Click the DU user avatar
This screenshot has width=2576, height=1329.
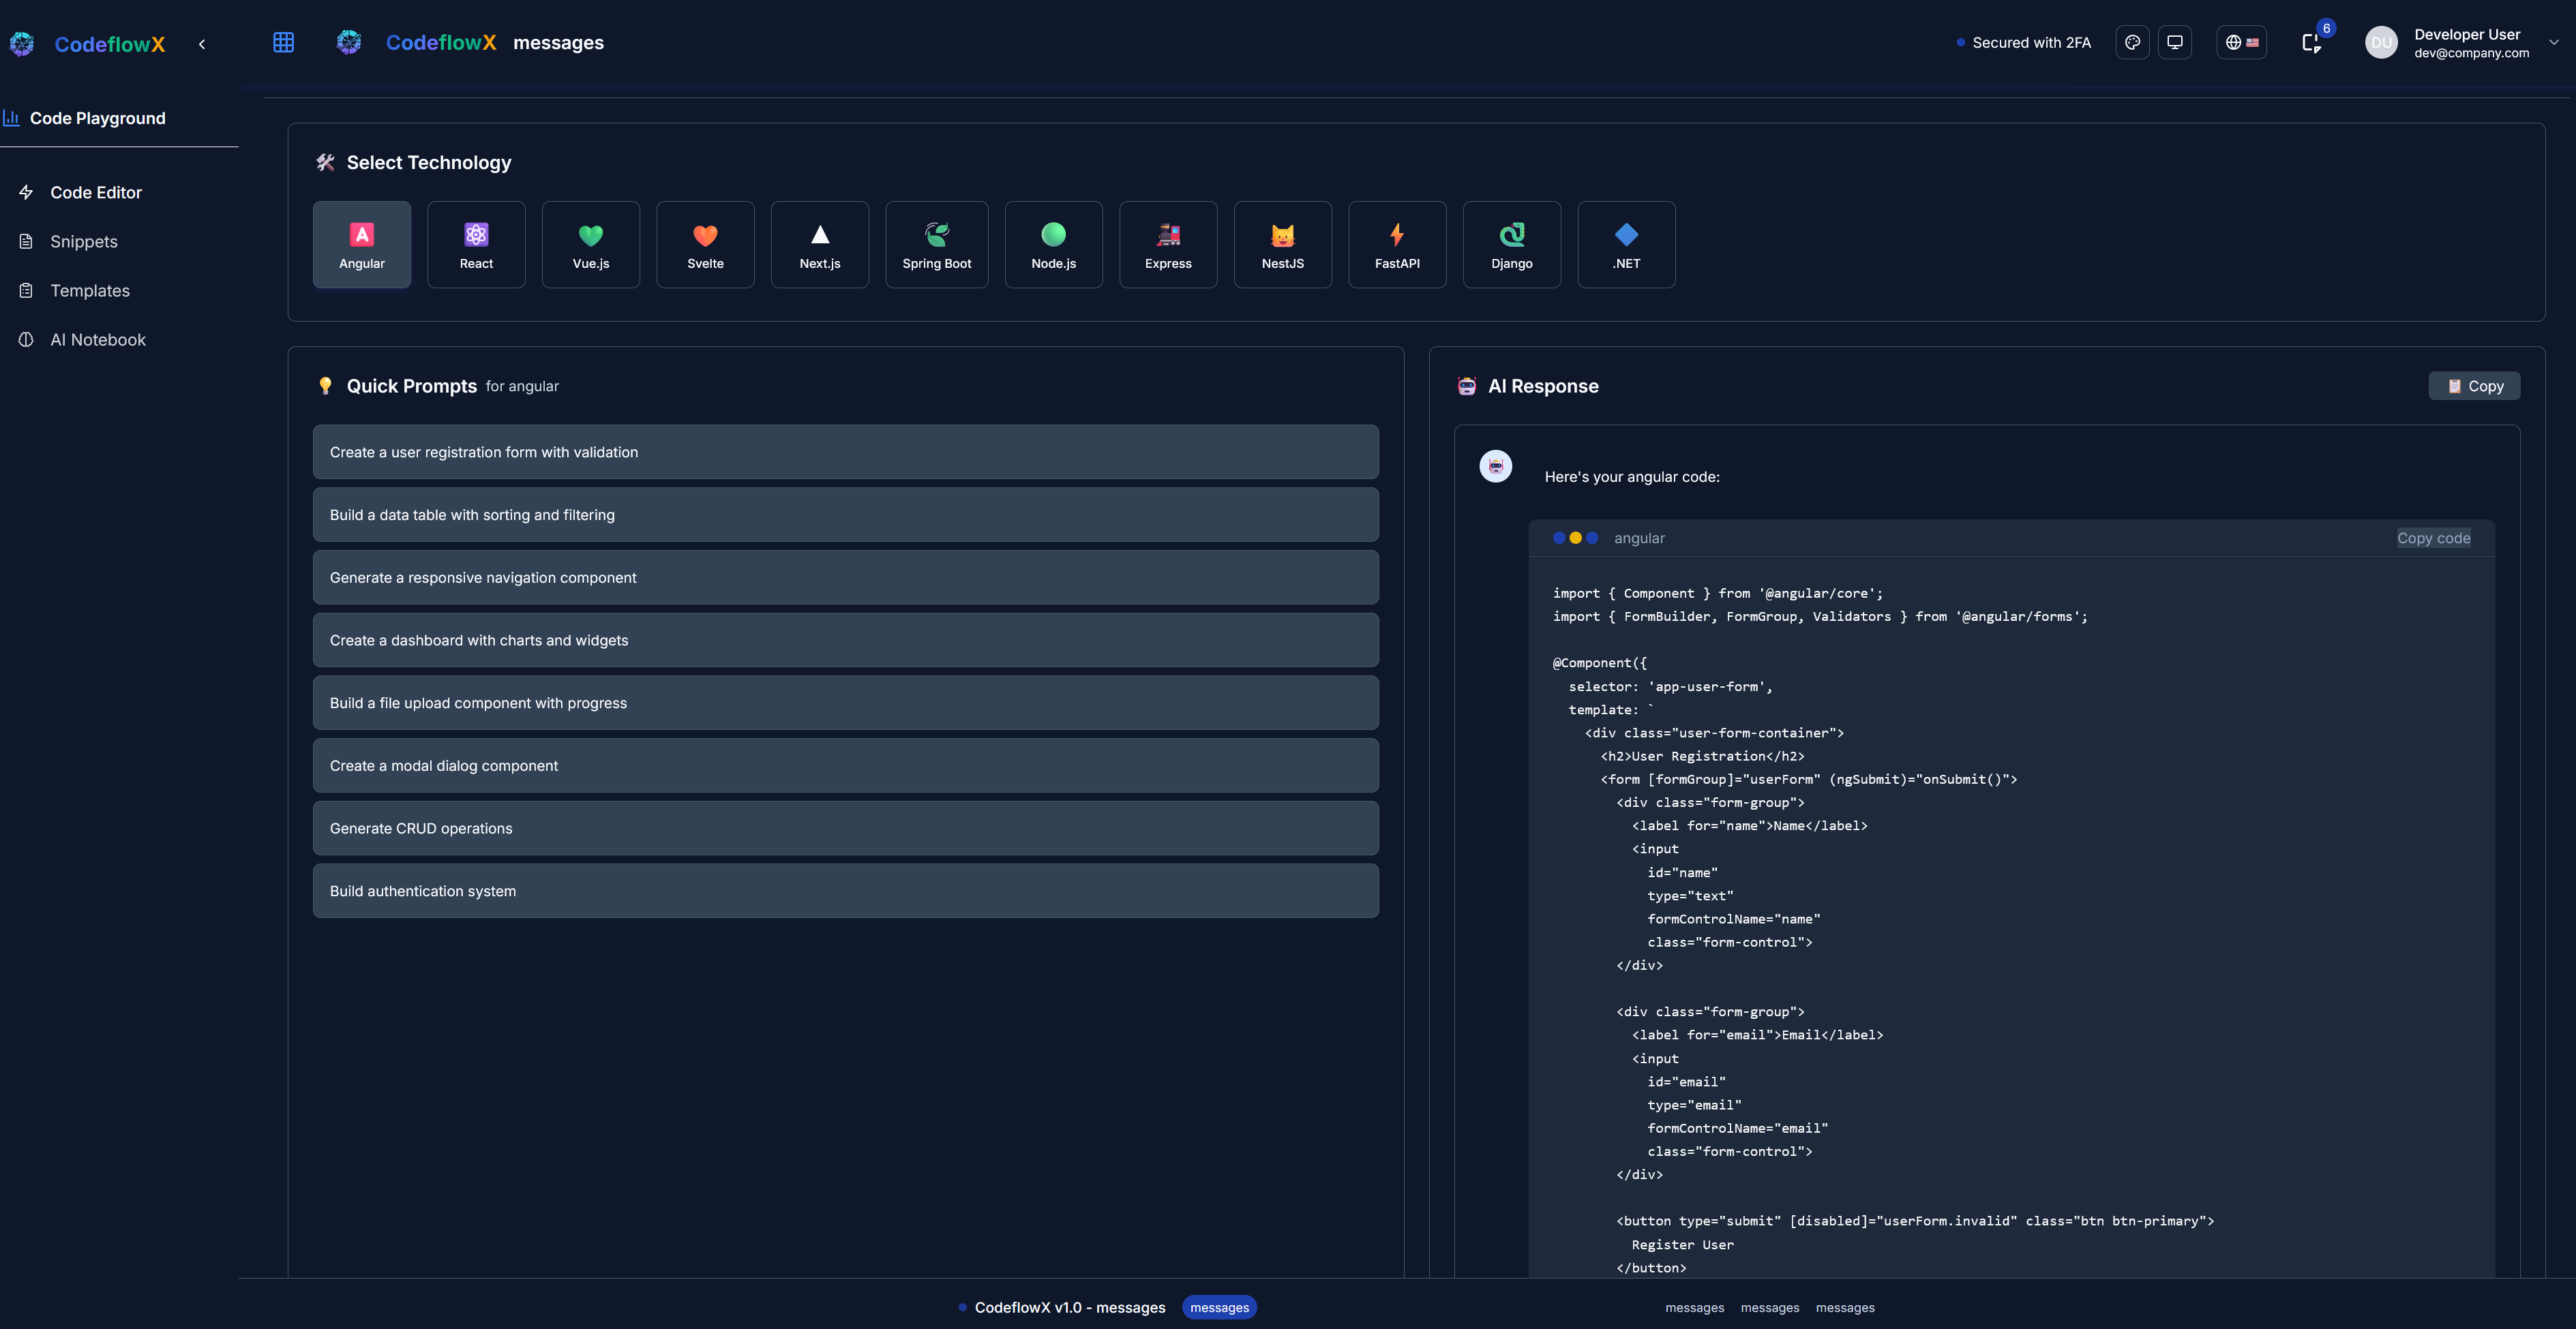(x=2381, y=42)
